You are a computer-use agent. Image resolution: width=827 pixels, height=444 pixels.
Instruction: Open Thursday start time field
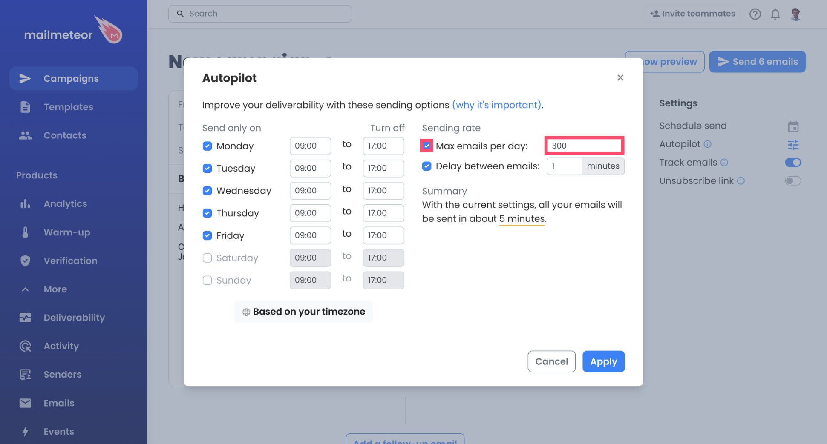pyautogui.click(x=310, y=213)
